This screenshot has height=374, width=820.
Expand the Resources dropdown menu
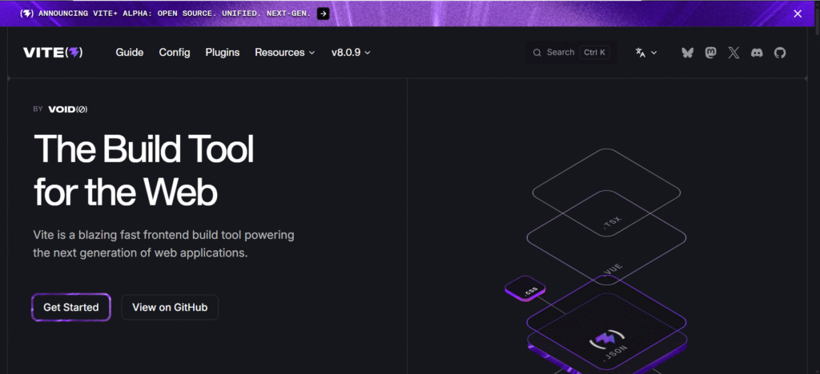(x=285, y=53)
